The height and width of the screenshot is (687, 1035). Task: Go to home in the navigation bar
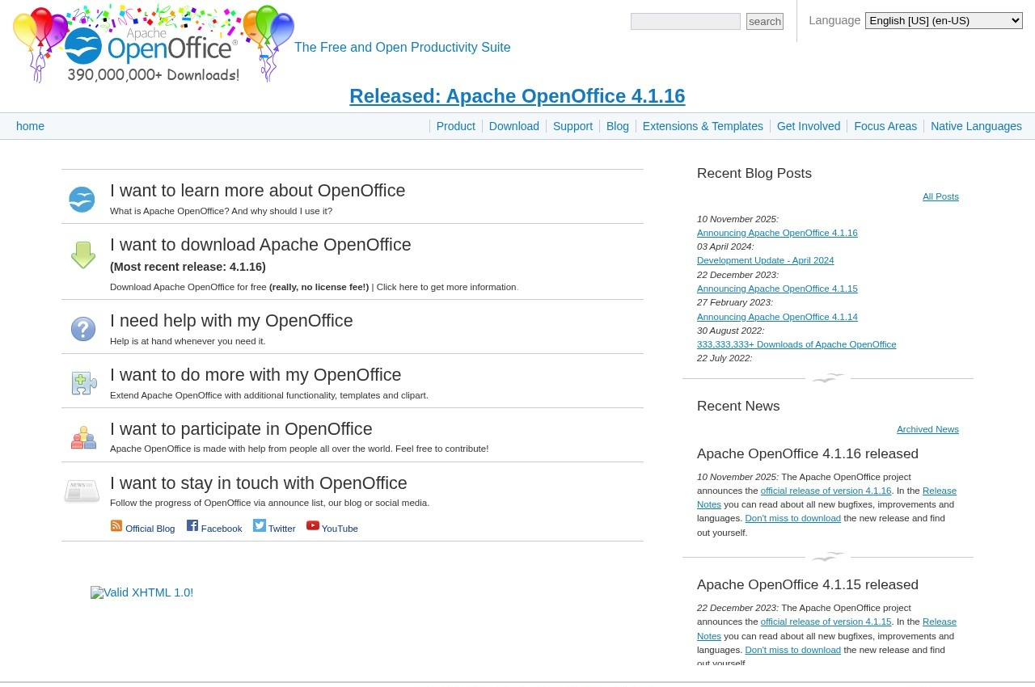click(x=30, y=126)
